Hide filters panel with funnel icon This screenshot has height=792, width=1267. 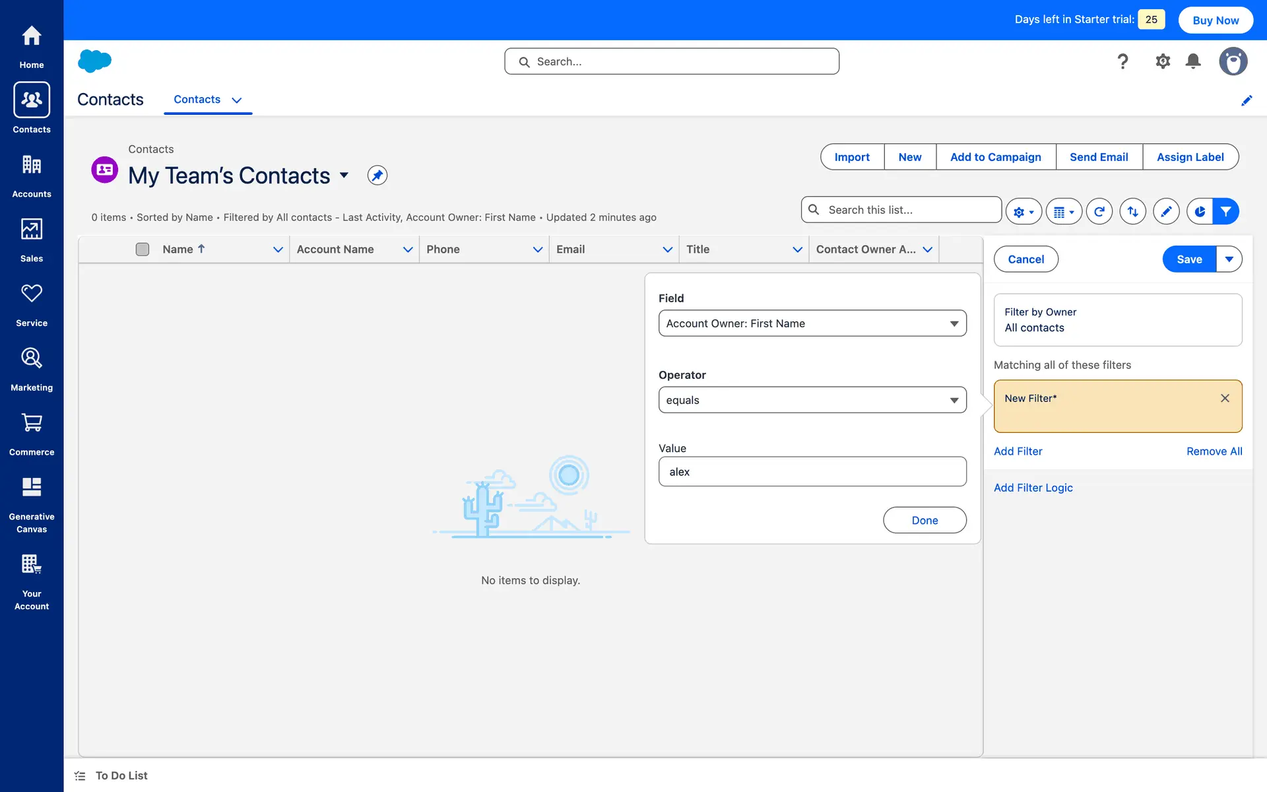point(1225,211)
